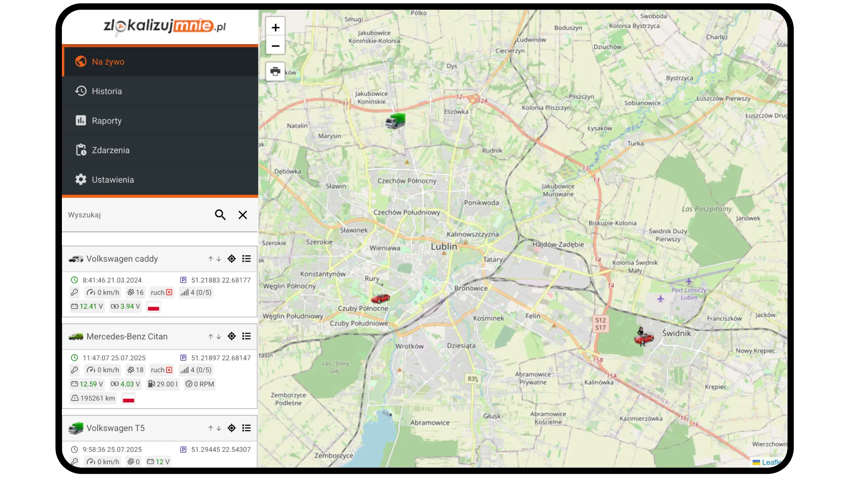Locate Volkswagen caddy on the map
This screenshot has height=477, width=849.
tap(232, 259)
